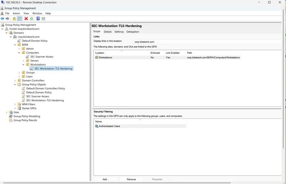Open the blue help icon
Viewport: 286px width, 184px height.
click(38, 19)
